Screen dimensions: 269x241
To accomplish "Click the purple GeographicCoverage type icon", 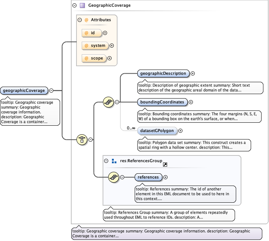I will [82, 6].
